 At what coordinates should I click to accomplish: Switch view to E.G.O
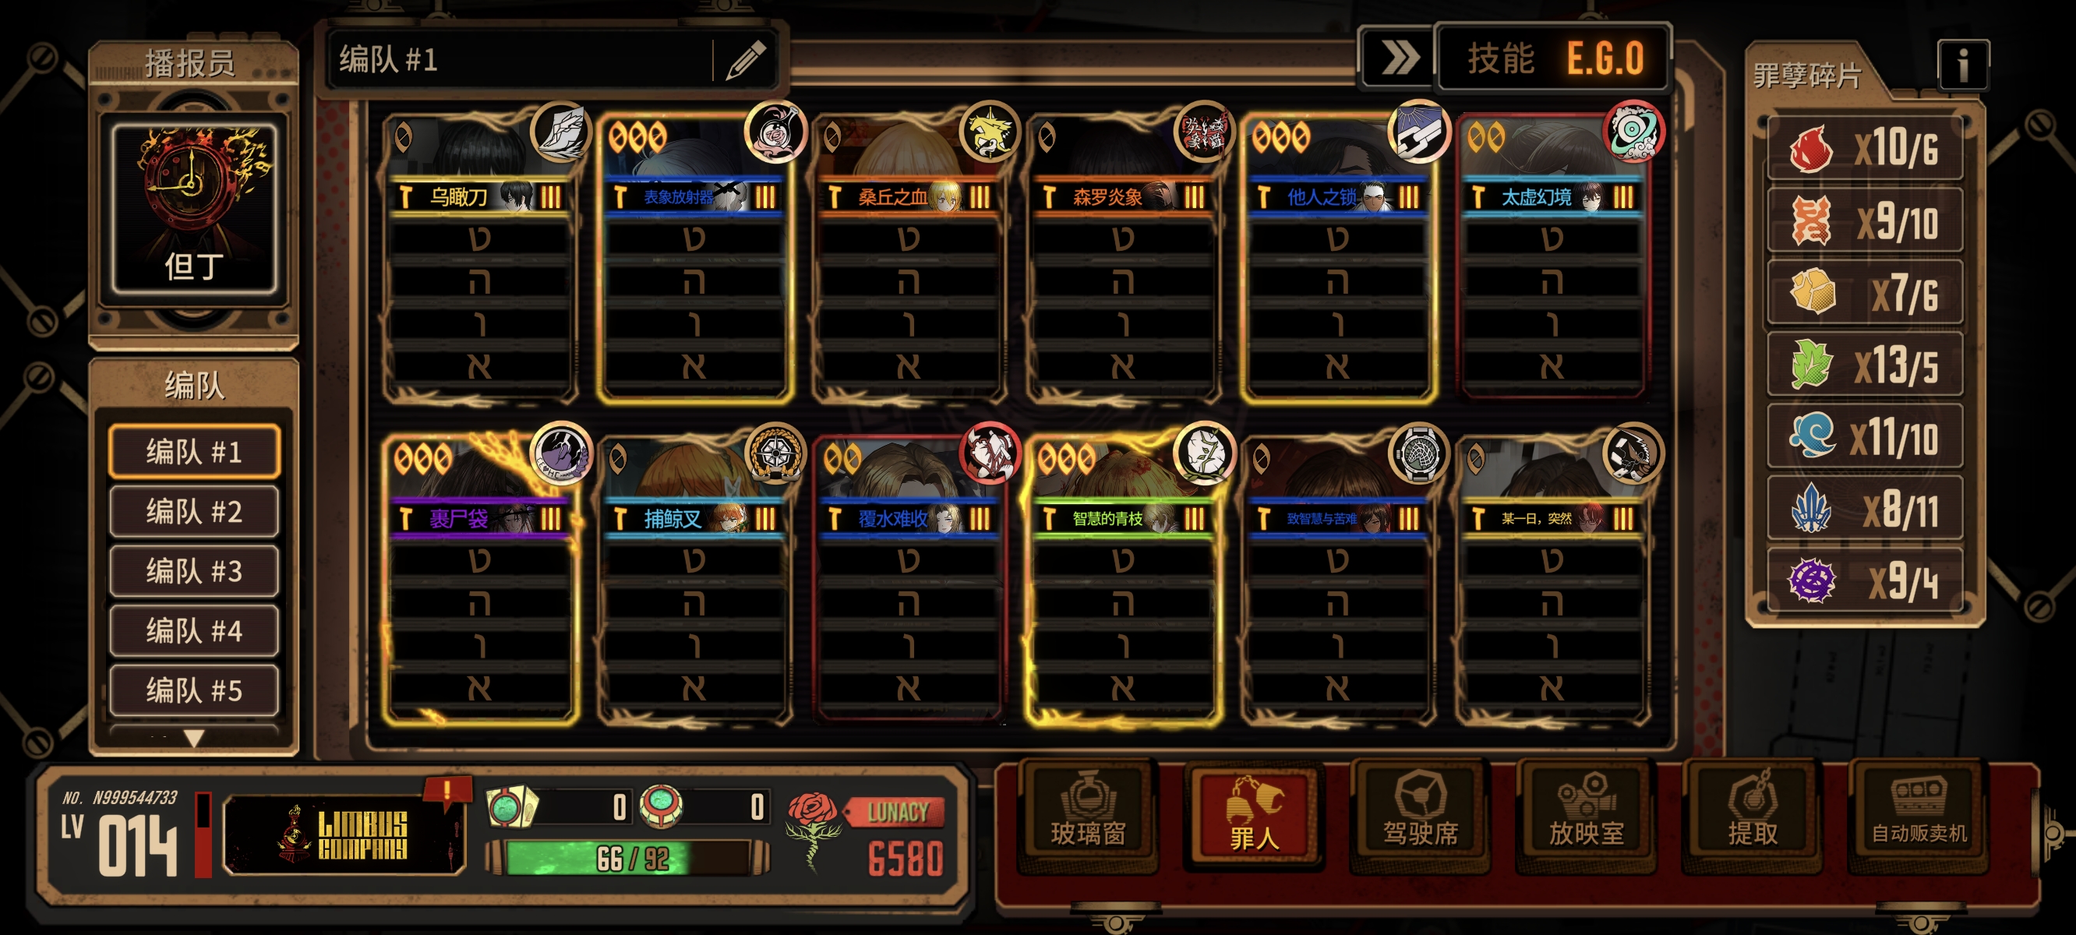pos(1605,59)
